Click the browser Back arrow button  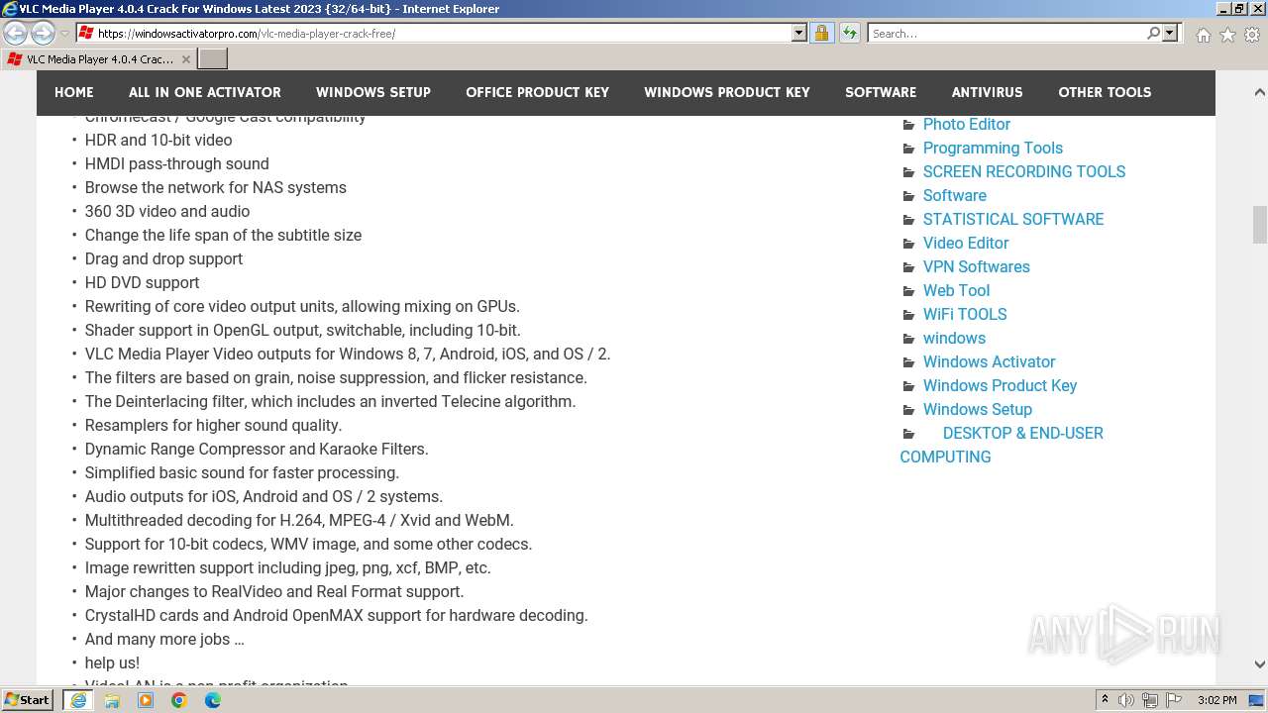pyautogui.click(x=16, y=34)
